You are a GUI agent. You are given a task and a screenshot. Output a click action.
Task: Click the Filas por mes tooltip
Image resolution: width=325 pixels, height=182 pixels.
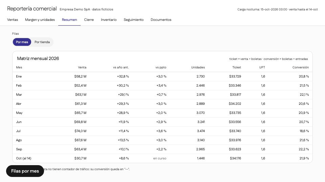25,171
